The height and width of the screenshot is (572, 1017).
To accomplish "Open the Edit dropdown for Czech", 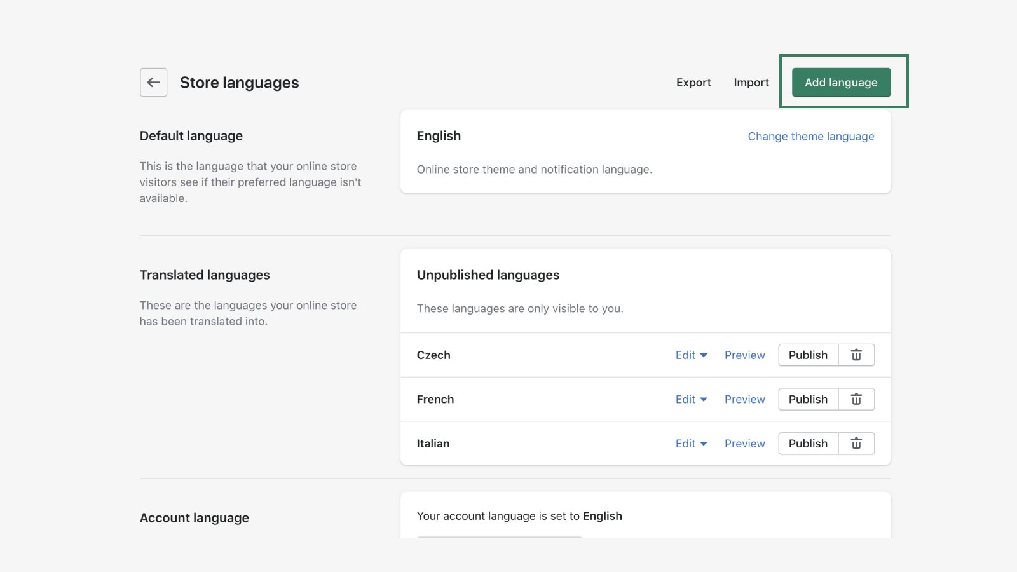I will pyautogui.click(x=692, y=355).
